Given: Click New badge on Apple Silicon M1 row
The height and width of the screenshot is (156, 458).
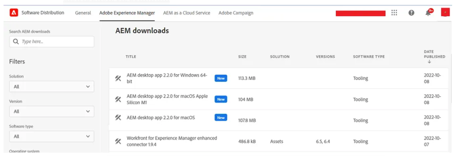Looking at the screenshot, I should (221, 99).
